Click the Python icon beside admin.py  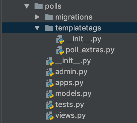(50, 72)
